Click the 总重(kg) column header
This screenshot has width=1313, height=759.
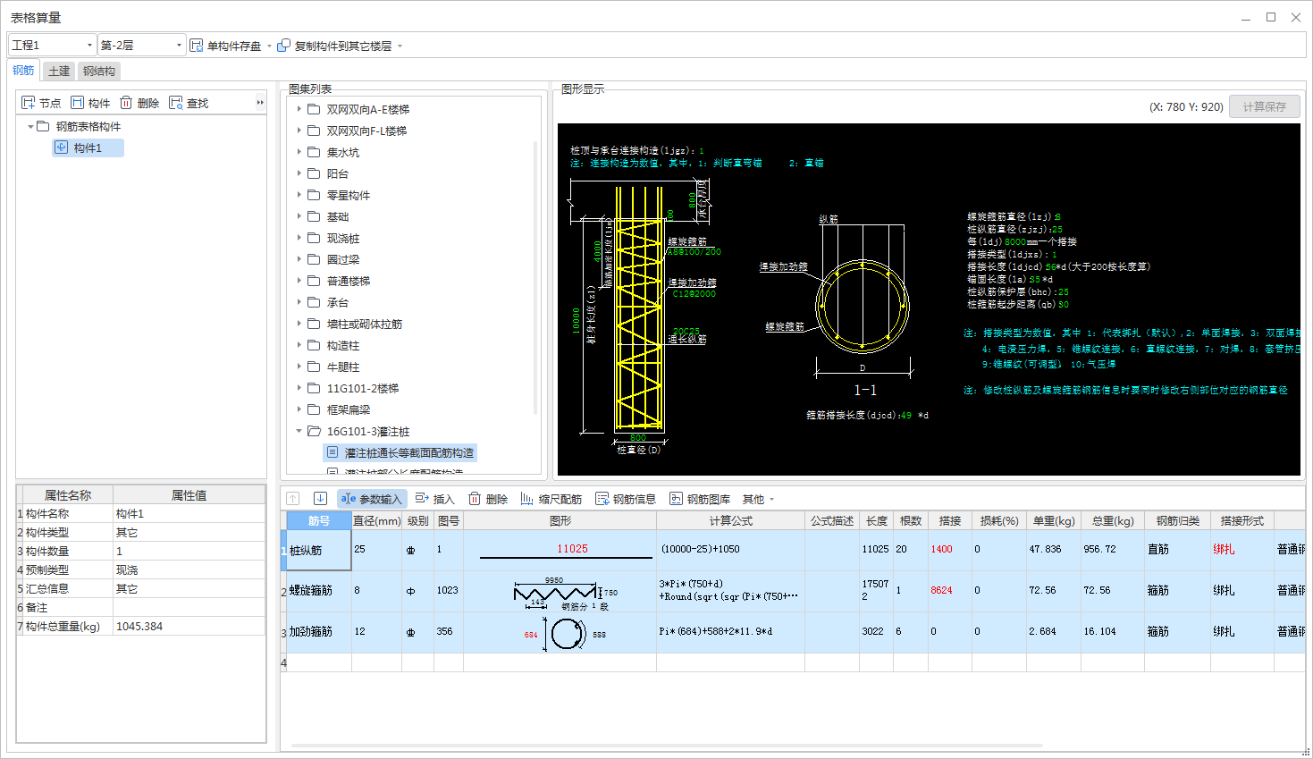1112,520
